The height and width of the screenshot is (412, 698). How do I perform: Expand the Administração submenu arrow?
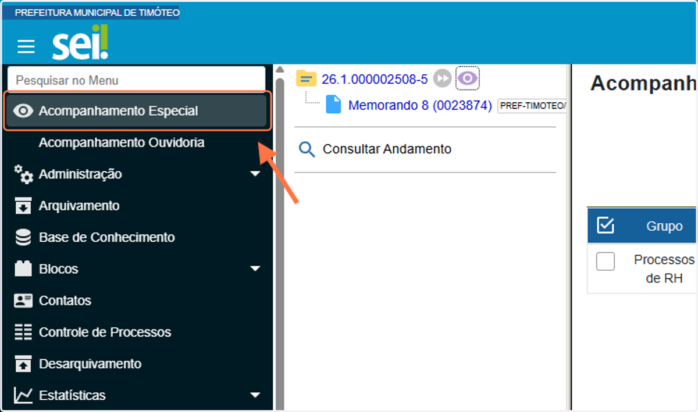point(255,174)
